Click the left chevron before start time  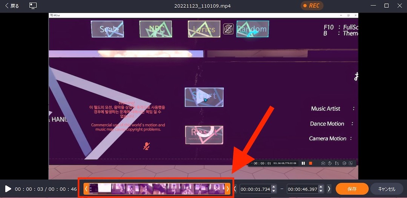click(235, 189)
